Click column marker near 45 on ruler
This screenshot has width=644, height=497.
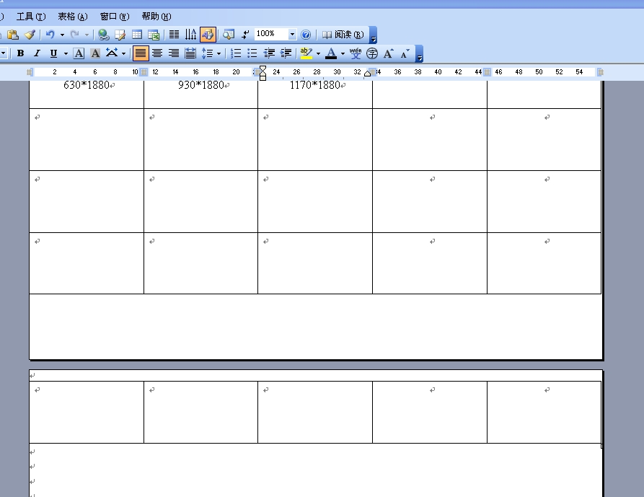(487, 72)
